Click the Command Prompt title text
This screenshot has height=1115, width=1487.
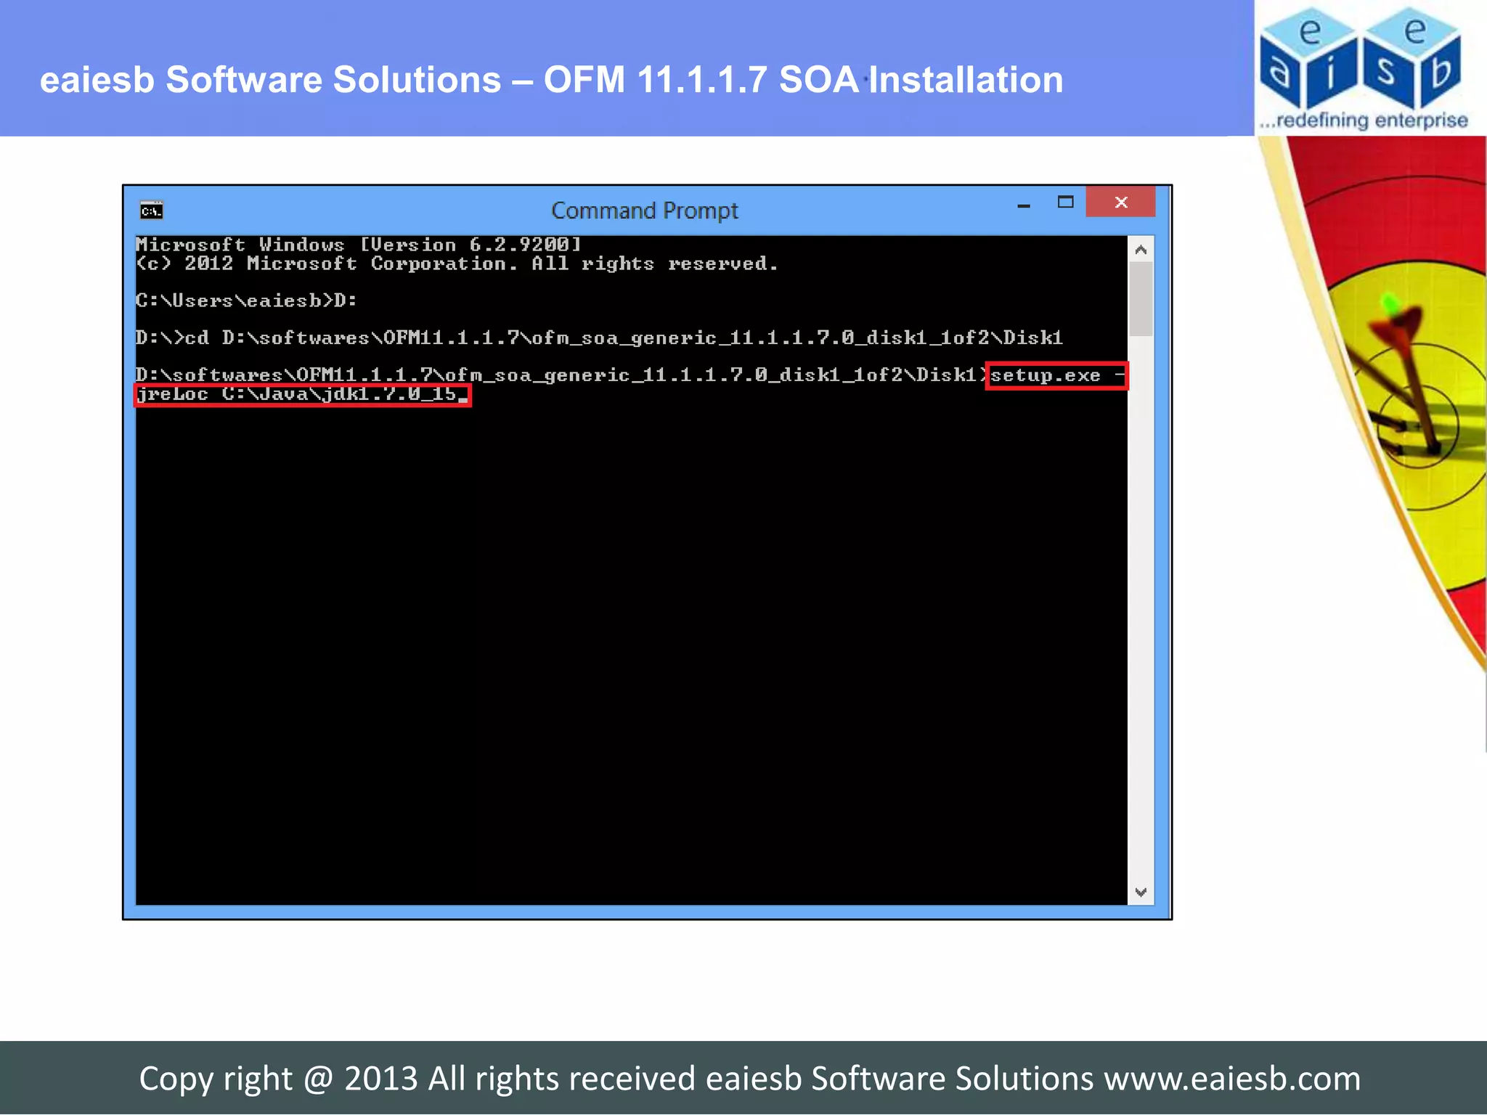(644, 211)
